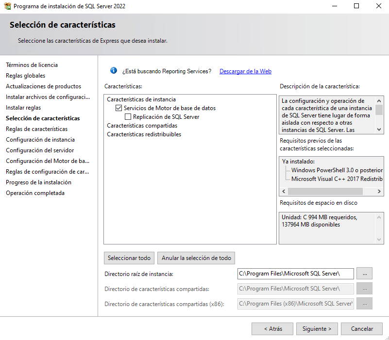Select the Características redistribuibles tree node
This screenshot has width=389, height=340.
tap(144, 134)
